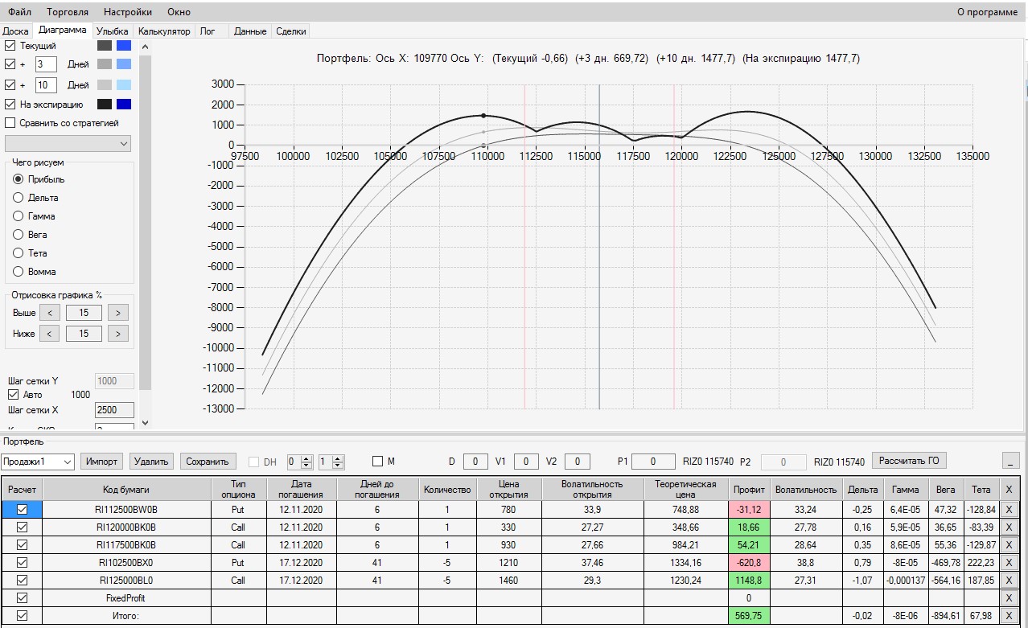Select the Вега radio button

[19, 235]
